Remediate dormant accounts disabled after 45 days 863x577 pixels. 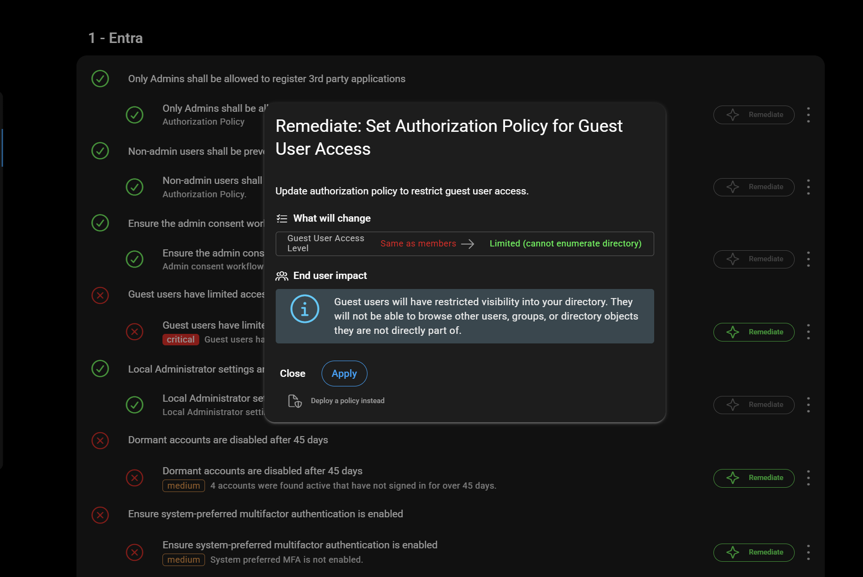coord(754,478)
